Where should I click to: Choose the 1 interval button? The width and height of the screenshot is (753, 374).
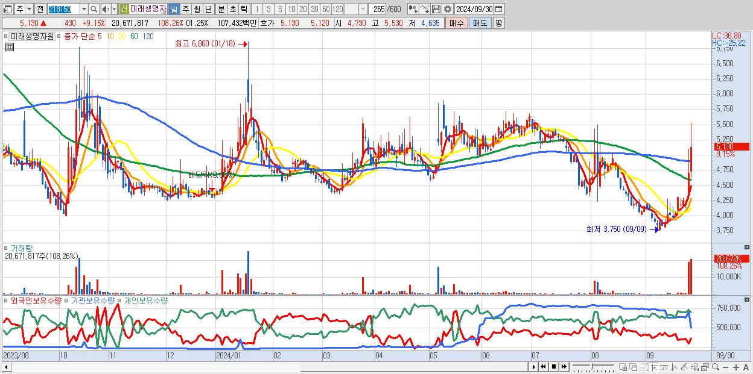tap(257, 9)
